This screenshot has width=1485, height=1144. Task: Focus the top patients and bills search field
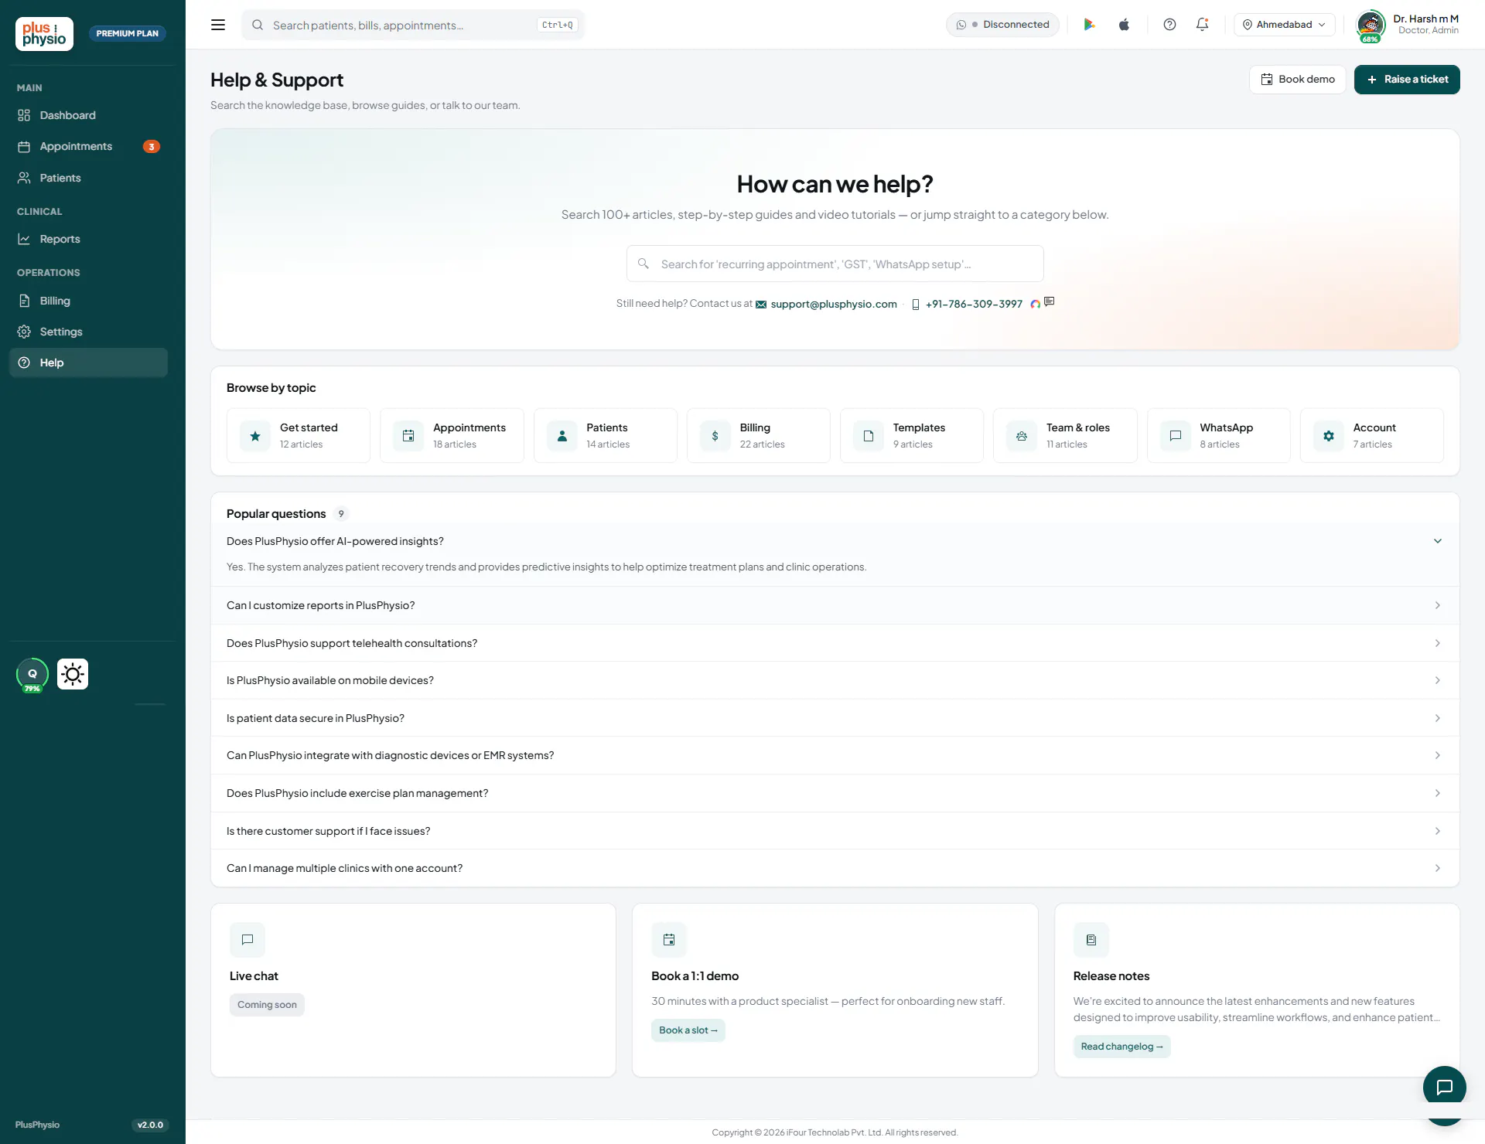[x=413, y=25]
